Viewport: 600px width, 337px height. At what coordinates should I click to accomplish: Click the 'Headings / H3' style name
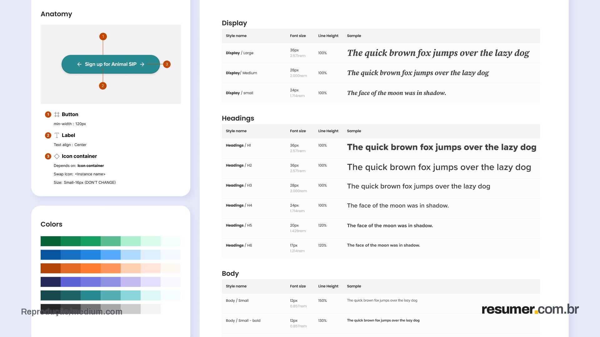[x=239, y=185]
